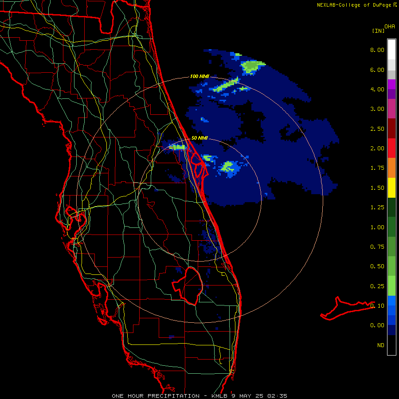The height and width of the screenshot is (399, 399).
Task: Click the 1.25 legend value
Action: pos(377,207)
